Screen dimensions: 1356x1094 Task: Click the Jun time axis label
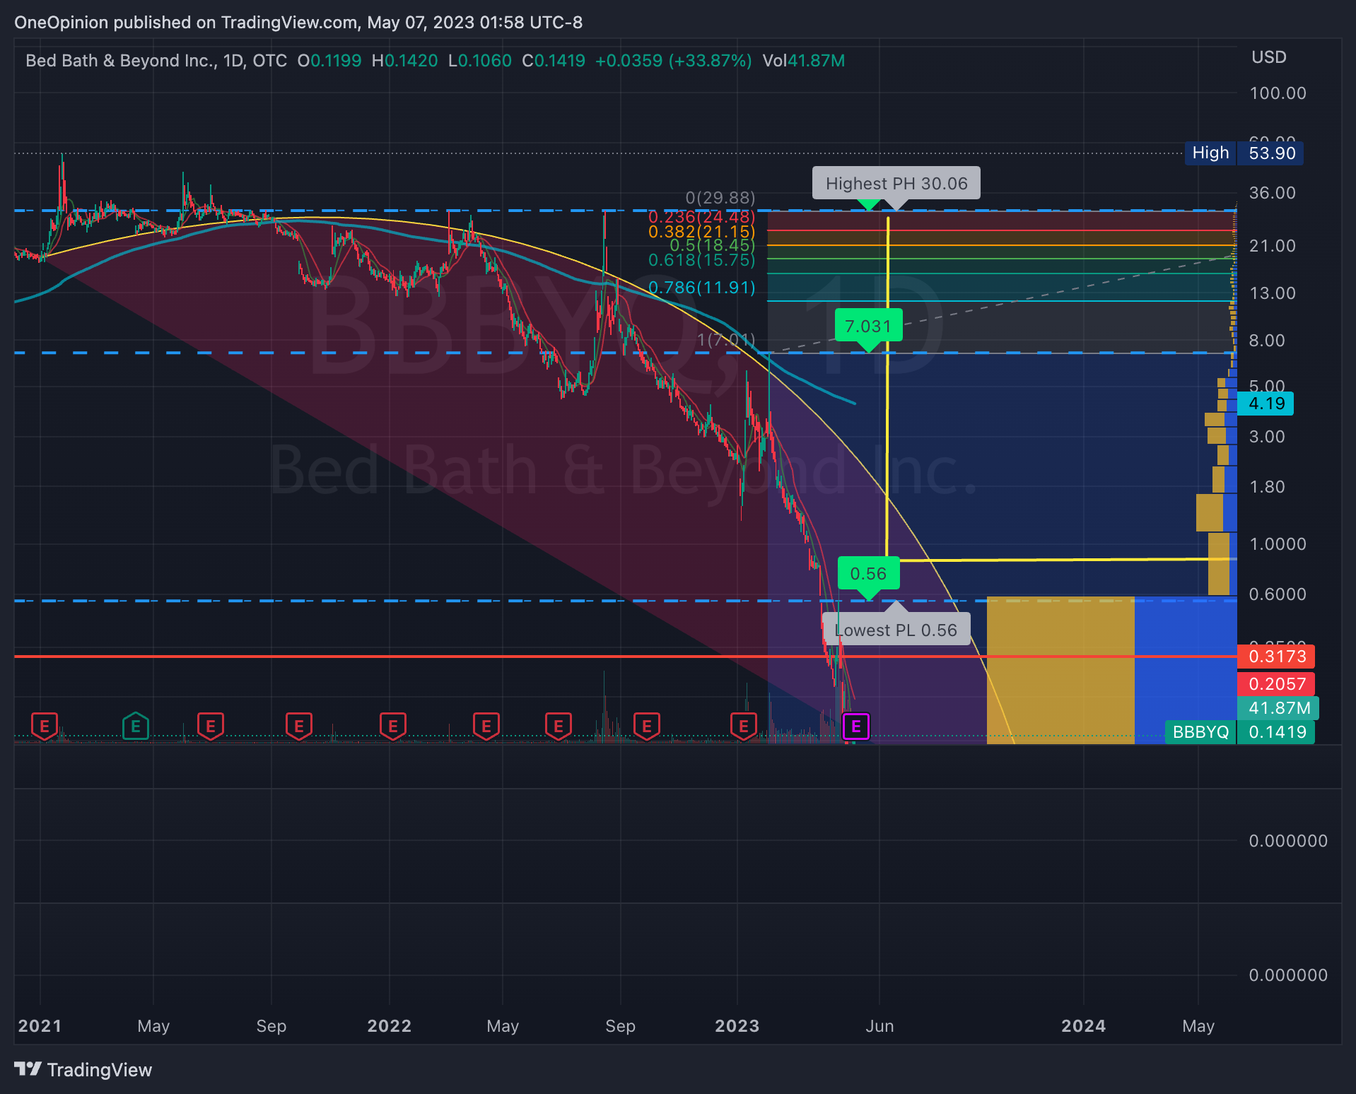[x=879, y=1026]
